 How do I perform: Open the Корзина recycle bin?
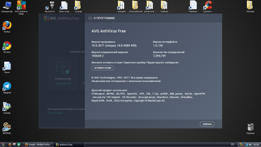click(x=250, y=128)
